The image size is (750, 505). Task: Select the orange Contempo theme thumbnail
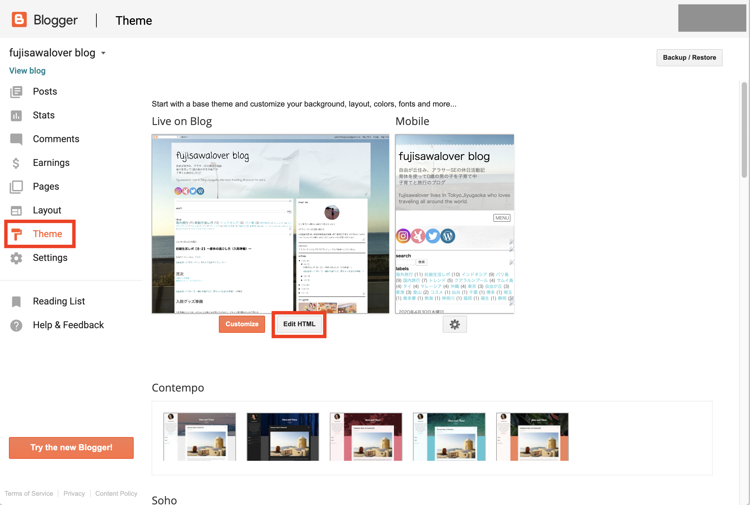pyautogui.click(x=532, y=437)
